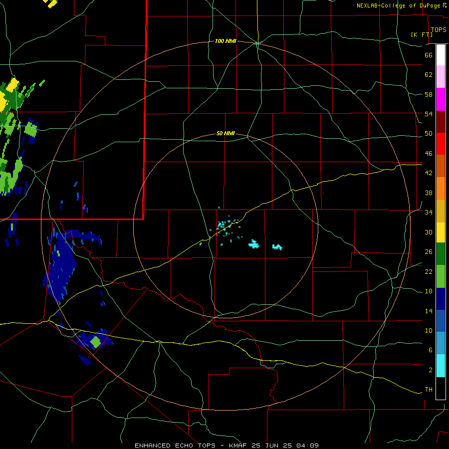Image resolution: width=449 pixels, height=449 pixels.
Task: Select the sky blue legend swatch
Action: (x=441, y=343)
